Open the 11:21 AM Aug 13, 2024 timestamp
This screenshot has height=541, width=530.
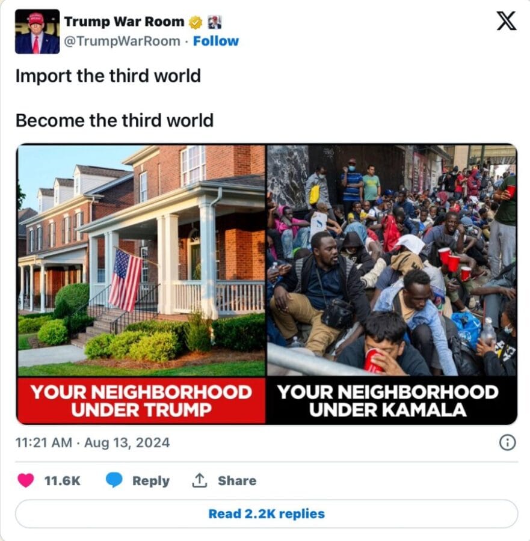tap(93, 442)
